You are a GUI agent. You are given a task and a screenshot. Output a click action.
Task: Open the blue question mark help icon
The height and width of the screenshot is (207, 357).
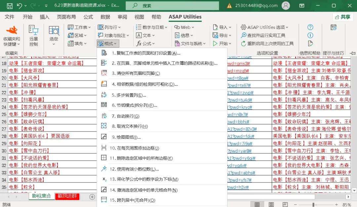pos(310,27)
